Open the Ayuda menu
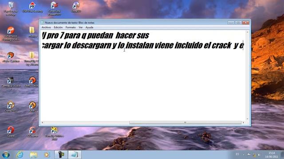Viewport: 284px width, 159px height. tap(89, 27)
